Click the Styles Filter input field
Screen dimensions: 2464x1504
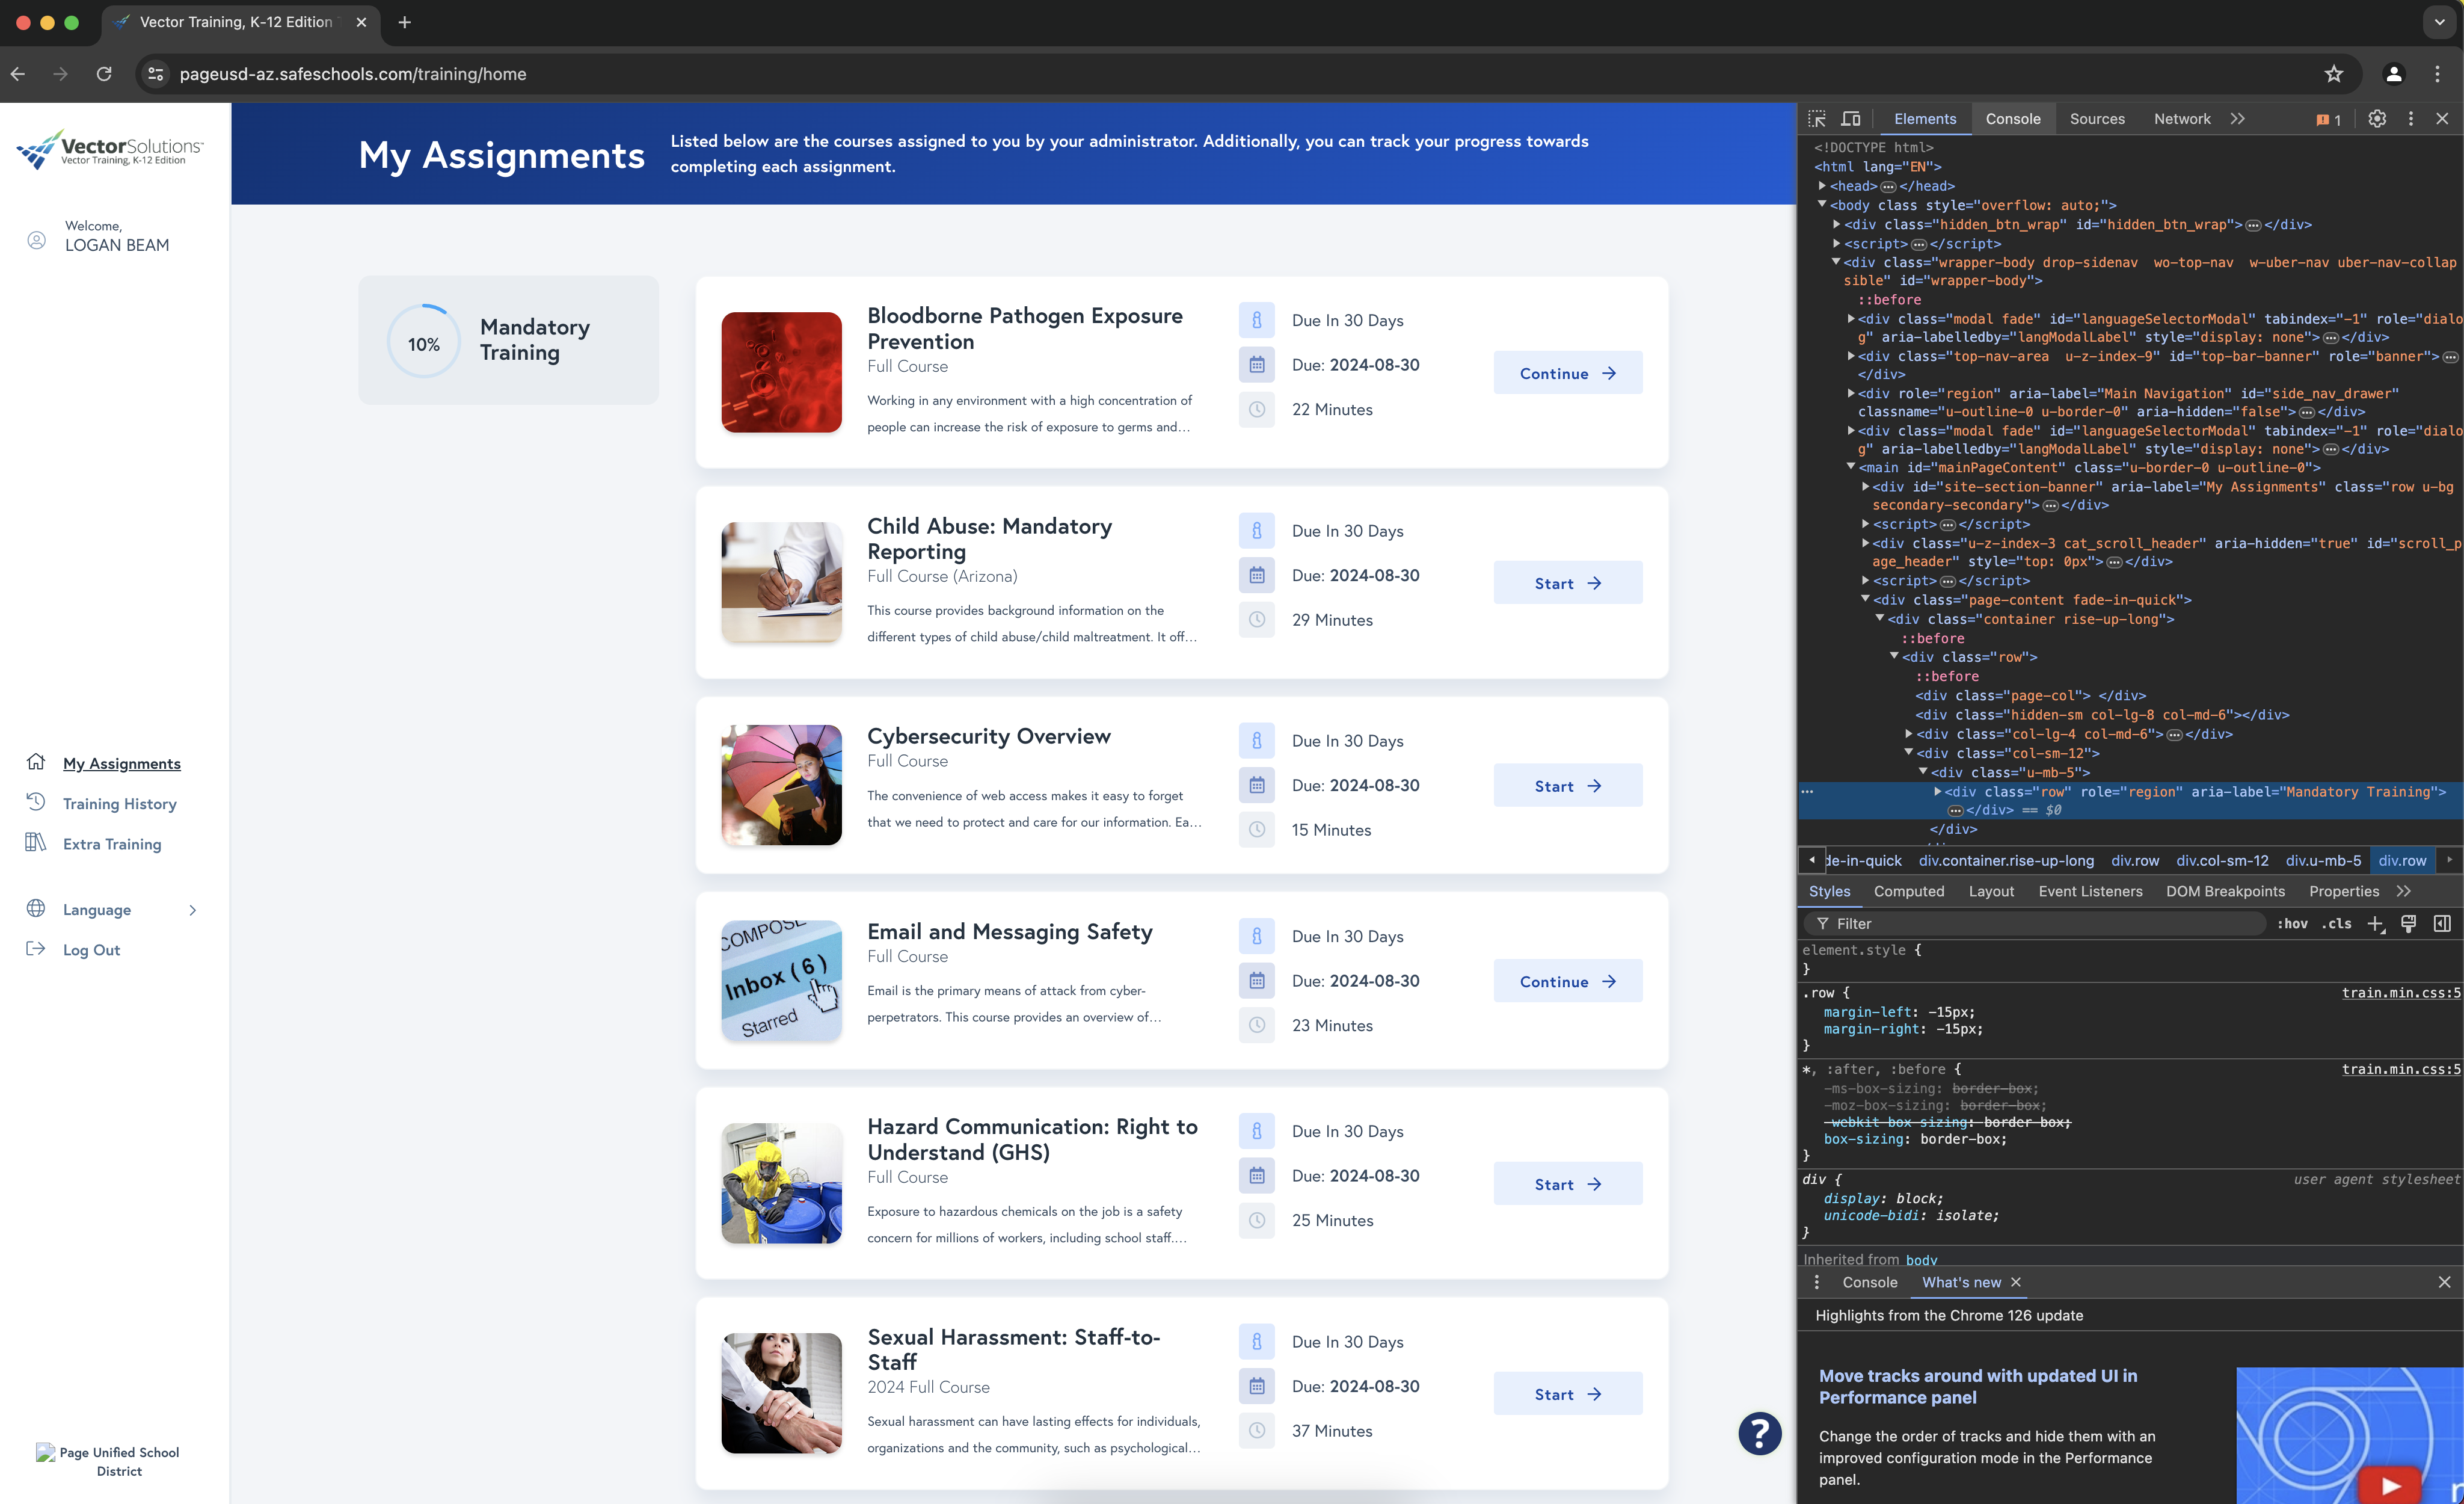2034,924
